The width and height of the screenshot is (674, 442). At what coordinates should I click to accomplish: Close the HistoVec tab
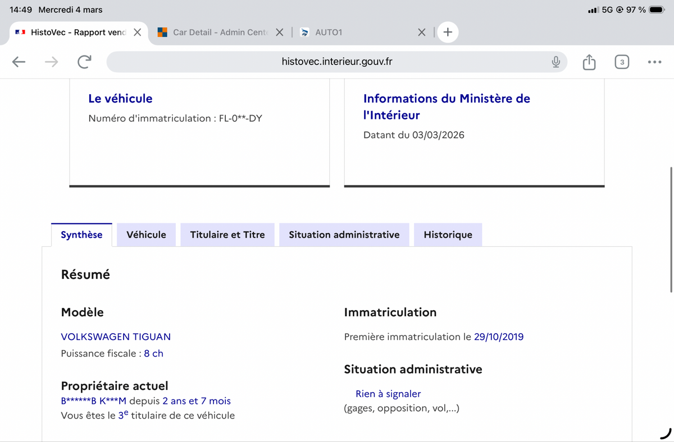[x=137, y=32]
